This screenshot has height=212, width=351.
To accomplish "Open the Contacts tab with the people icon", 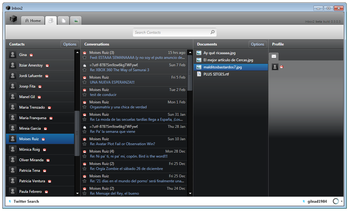I will click(x=51, y=20).
